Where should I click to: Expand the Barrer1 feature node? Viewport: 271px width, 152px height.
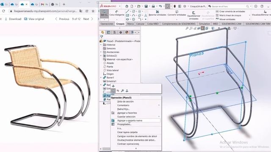pos(101,78)
